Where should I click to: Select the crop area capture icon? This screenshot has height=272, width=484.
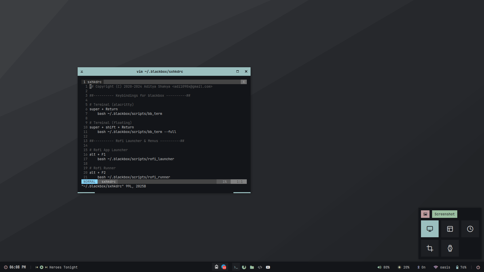coord(430,248)
